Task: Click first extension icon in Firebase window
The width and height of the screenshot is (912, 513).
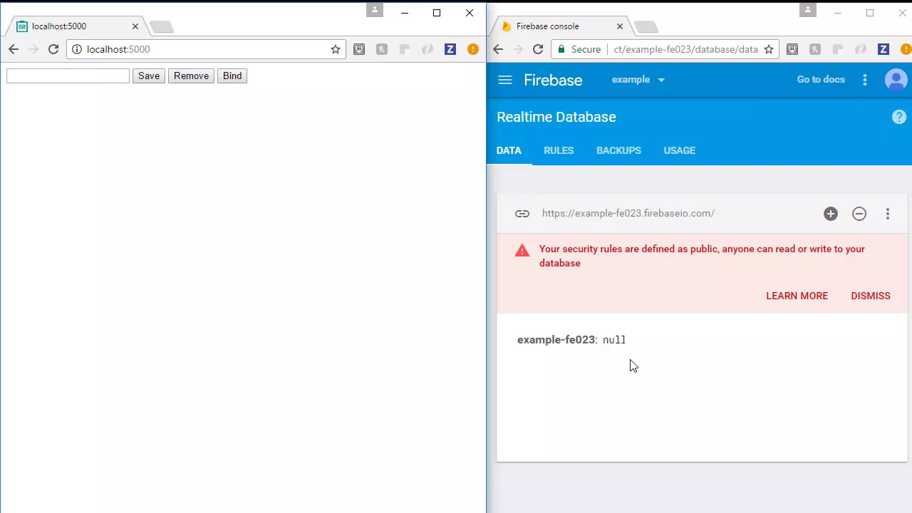Action: [792, 49]
